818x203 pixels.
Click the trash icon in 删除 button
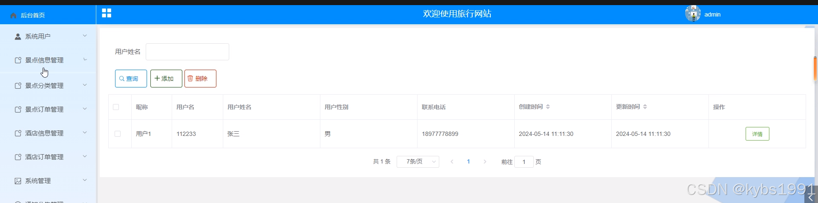[190, 79]
